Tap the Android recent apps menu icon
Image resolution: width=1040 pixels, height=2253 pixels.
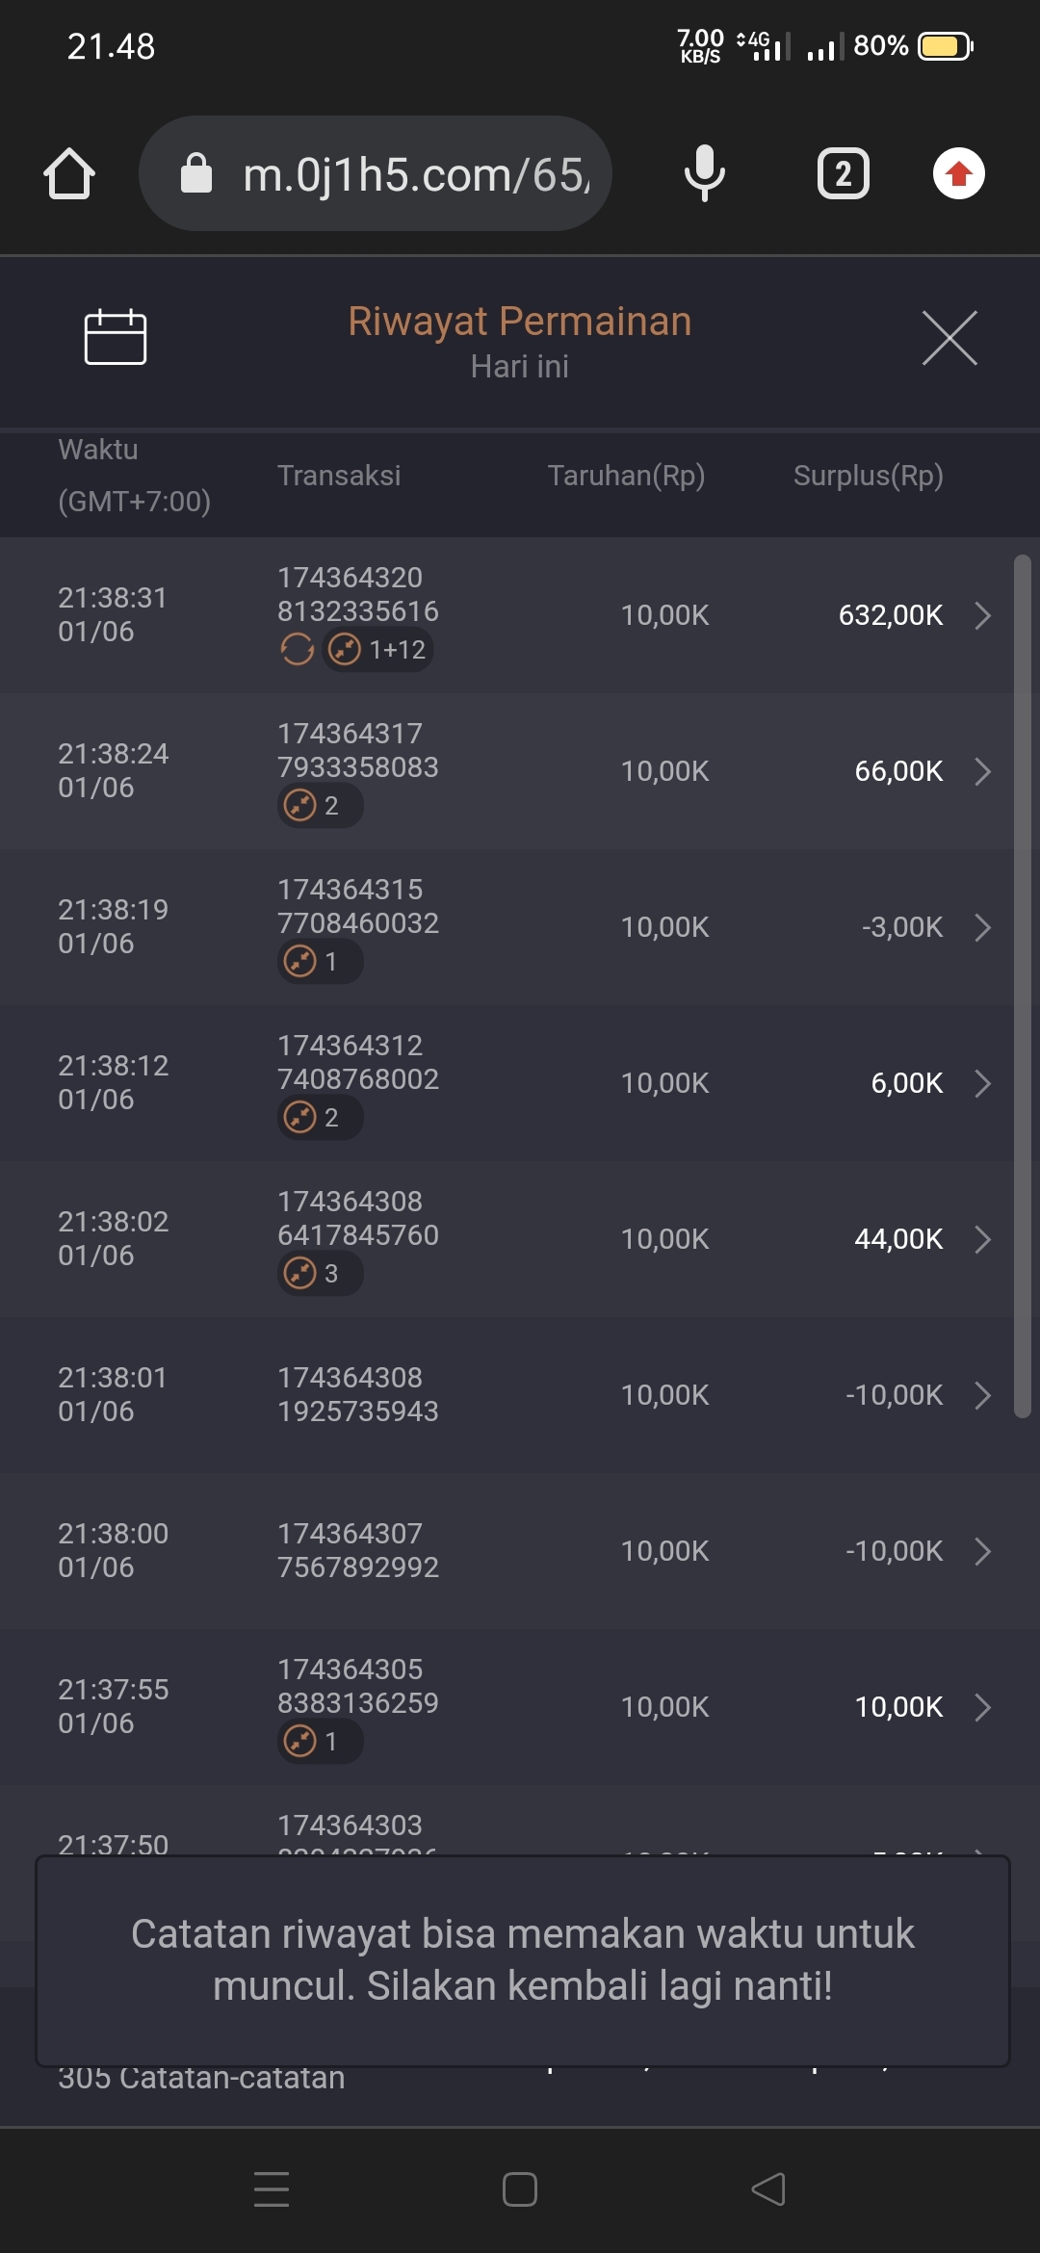point(272,2189)
